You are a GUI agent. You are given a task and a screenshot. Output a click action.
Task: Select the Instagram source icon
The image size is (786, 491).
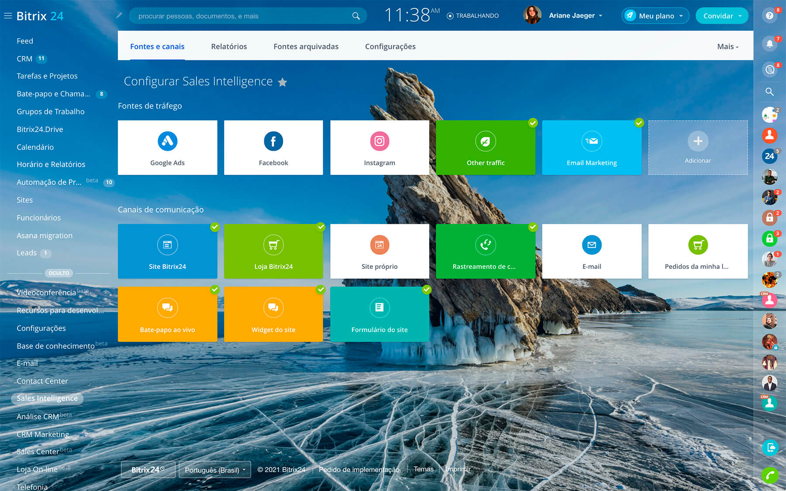click(379, 141)
